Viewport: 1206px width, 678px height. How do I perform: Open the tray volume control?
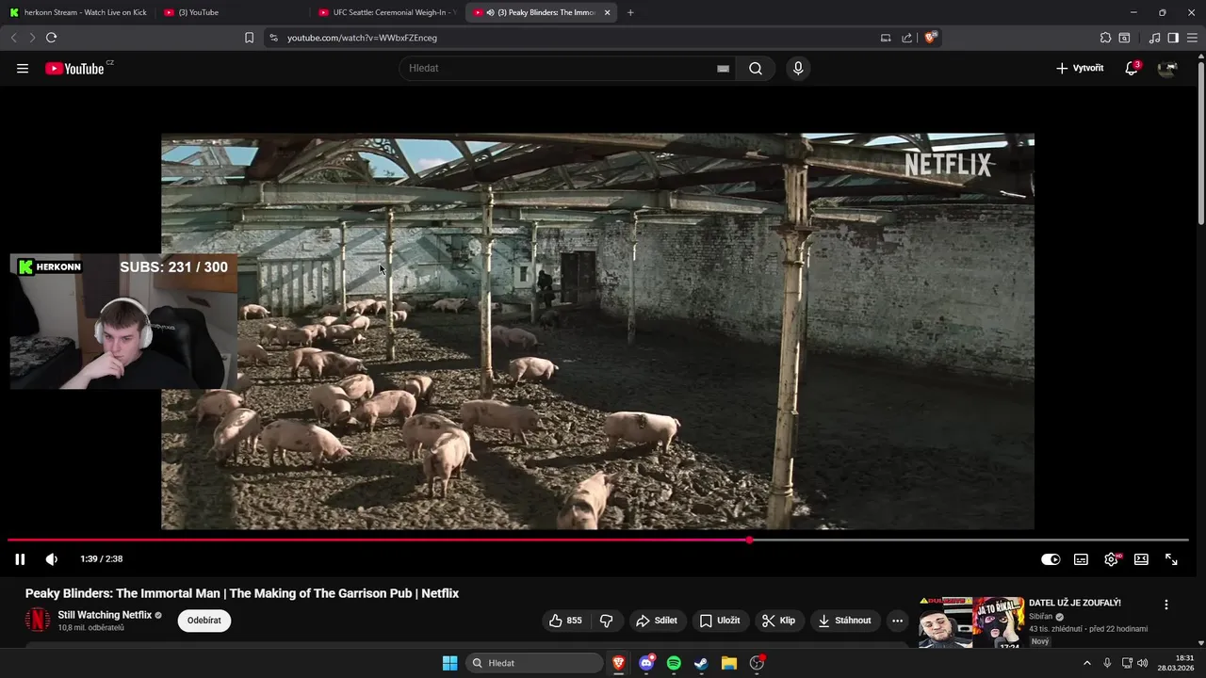(x=1143, y=663)
